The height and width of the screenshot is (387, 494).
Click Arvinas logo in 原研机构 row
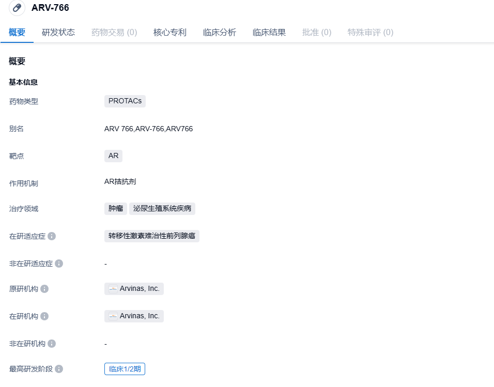(x=113, y=289)
